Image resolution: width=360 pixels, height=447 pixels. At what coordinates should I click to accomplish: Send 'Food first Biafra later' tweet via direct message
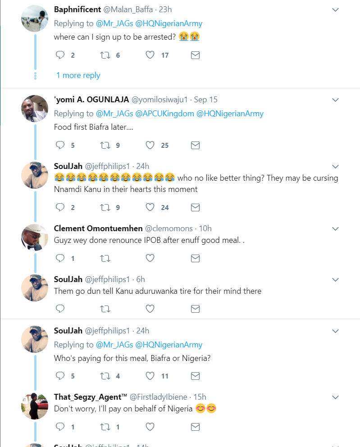[x=195, y=145]
